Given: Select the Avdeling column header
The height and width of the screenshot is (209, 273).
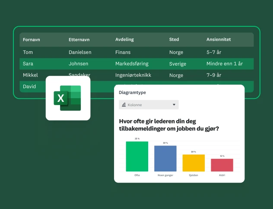Looking at the screenshot, I should click(x=124, y=39).
